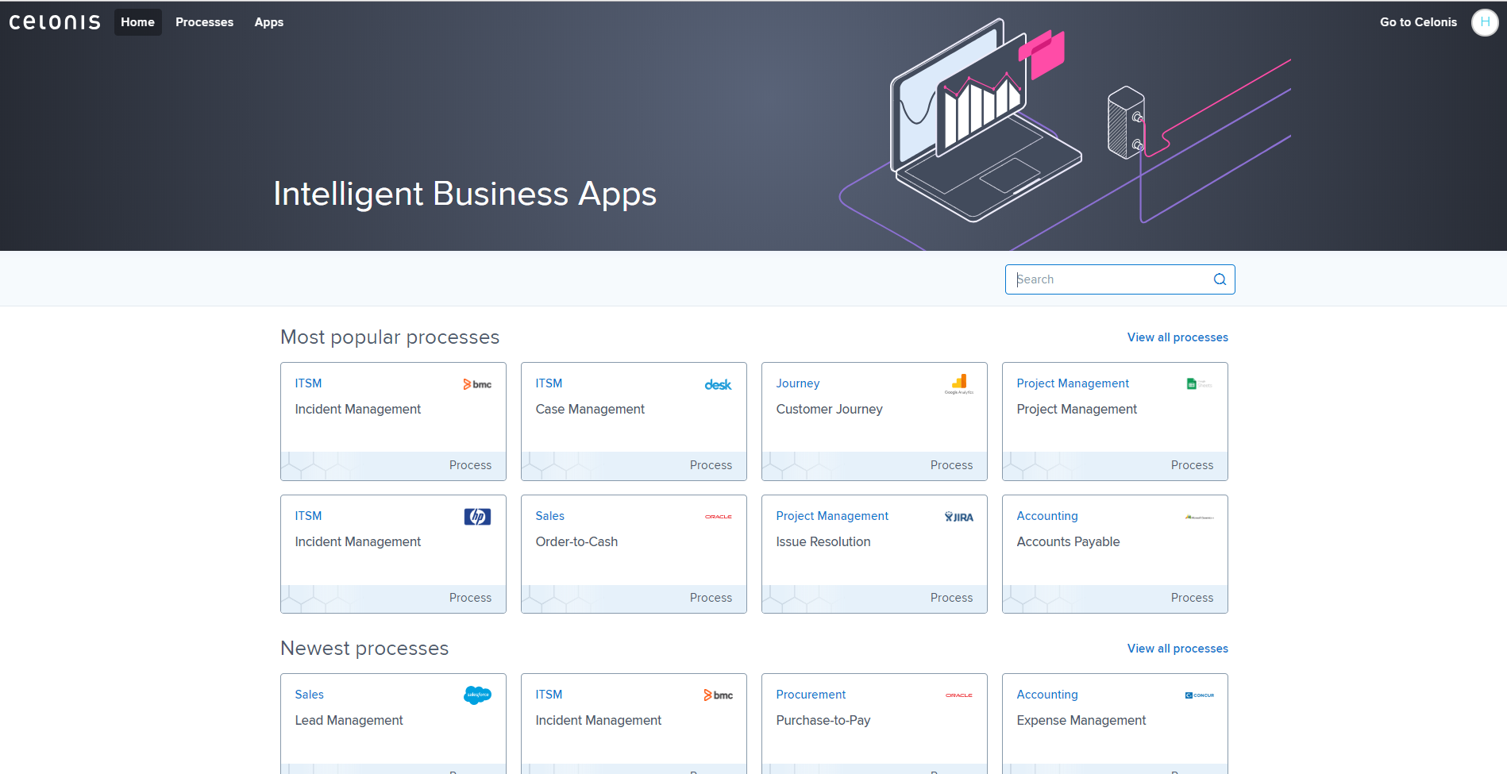Click Concur logo on Expense Management card
Screen dimensions: 1507x774
[x=1200, y=695]
